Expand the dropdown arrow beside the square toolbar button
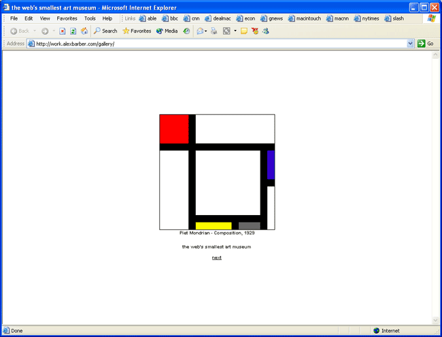The width and height of the screenshot is (442, 337). [x=235, y=31]
